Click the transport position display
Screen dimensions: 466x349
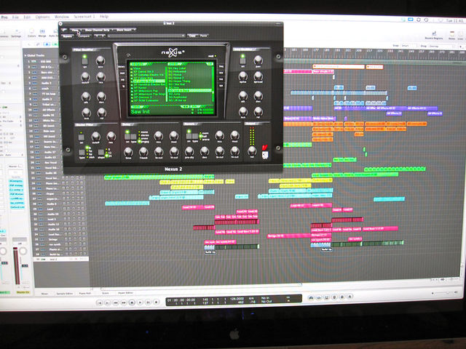coord(234,299)
